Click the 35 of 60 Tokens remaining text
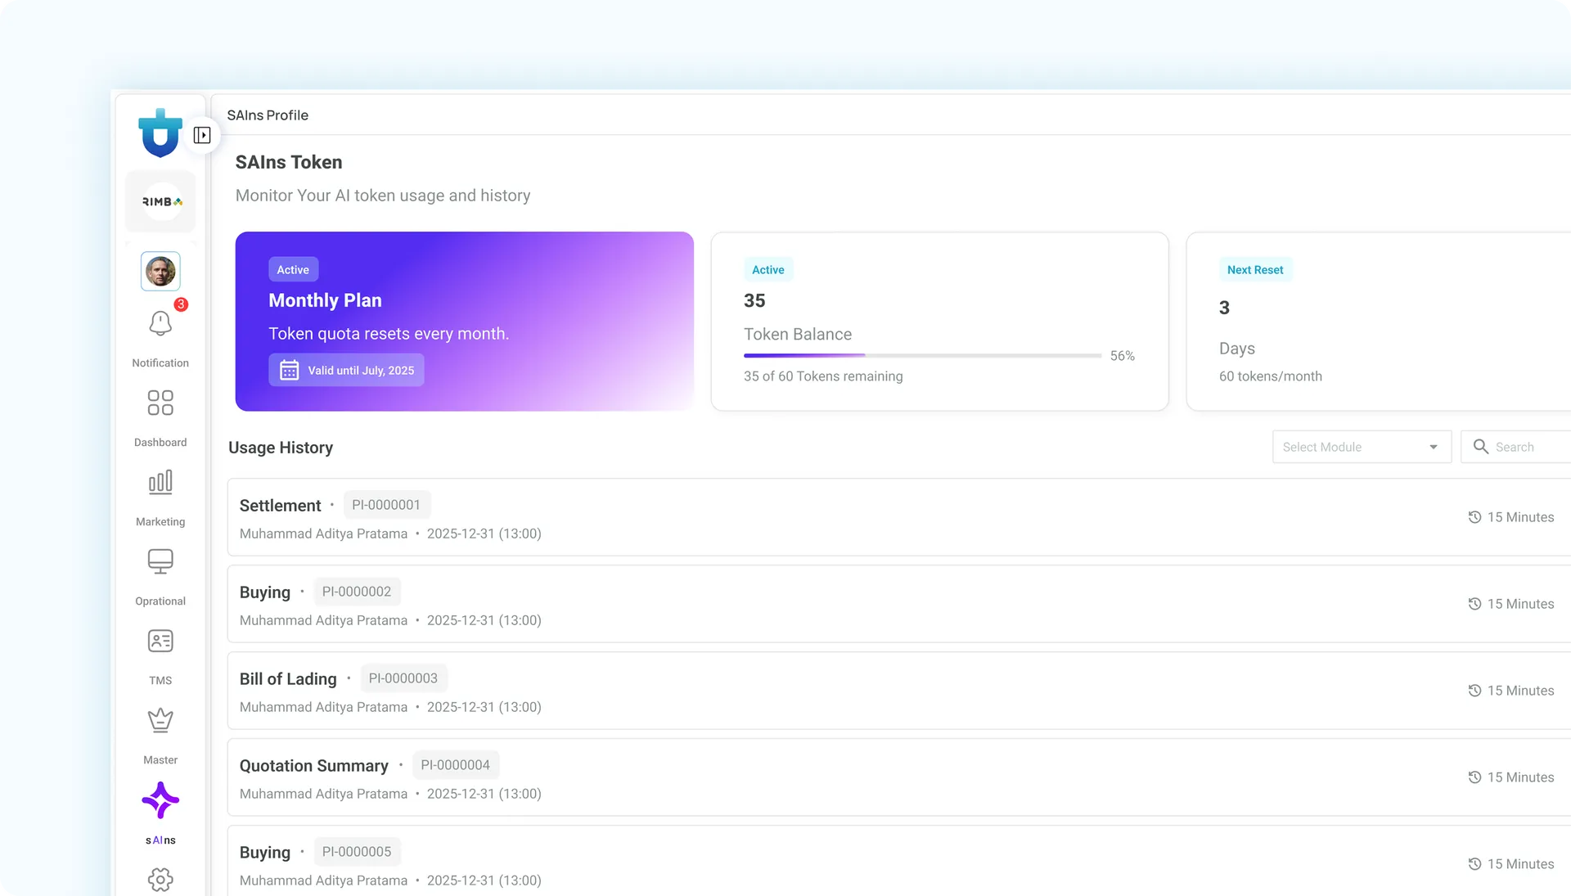 point(823,376)
